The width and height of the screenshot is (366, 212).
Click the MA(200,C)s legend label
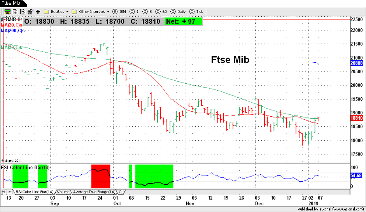click(12, 31)
